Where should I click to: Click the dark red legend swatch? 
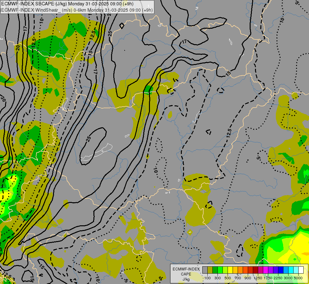(255, 270)
